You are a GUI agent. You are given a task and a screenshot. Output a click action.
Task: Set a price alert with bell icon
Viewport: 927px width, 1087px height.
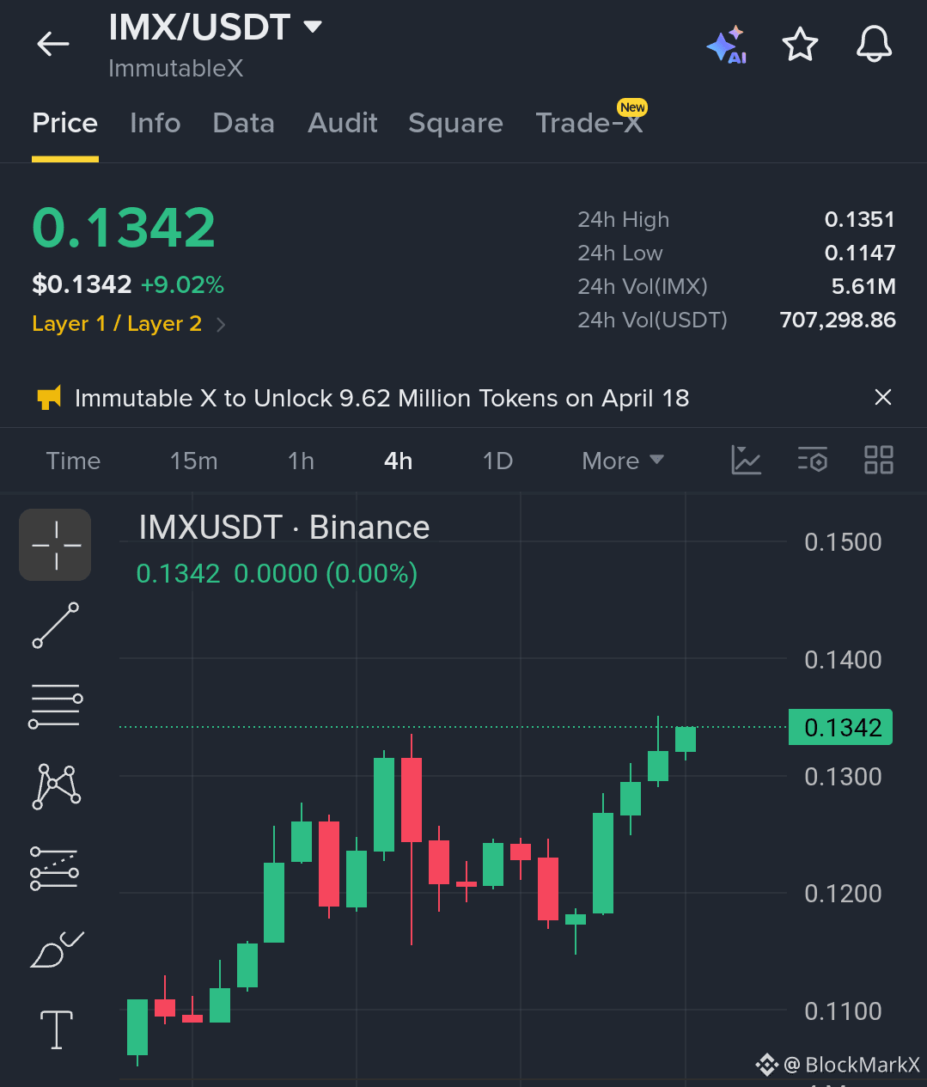pyautogui.click(x=874, y=44)
